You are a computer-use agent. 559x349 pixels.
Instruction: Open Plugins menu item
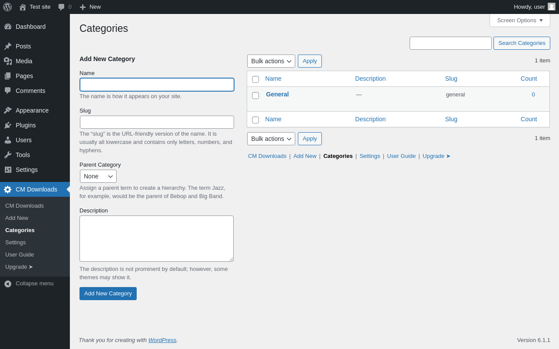pos(35,125)
